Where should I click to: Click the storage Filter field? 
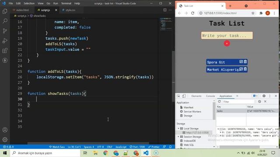pos(238,102)
